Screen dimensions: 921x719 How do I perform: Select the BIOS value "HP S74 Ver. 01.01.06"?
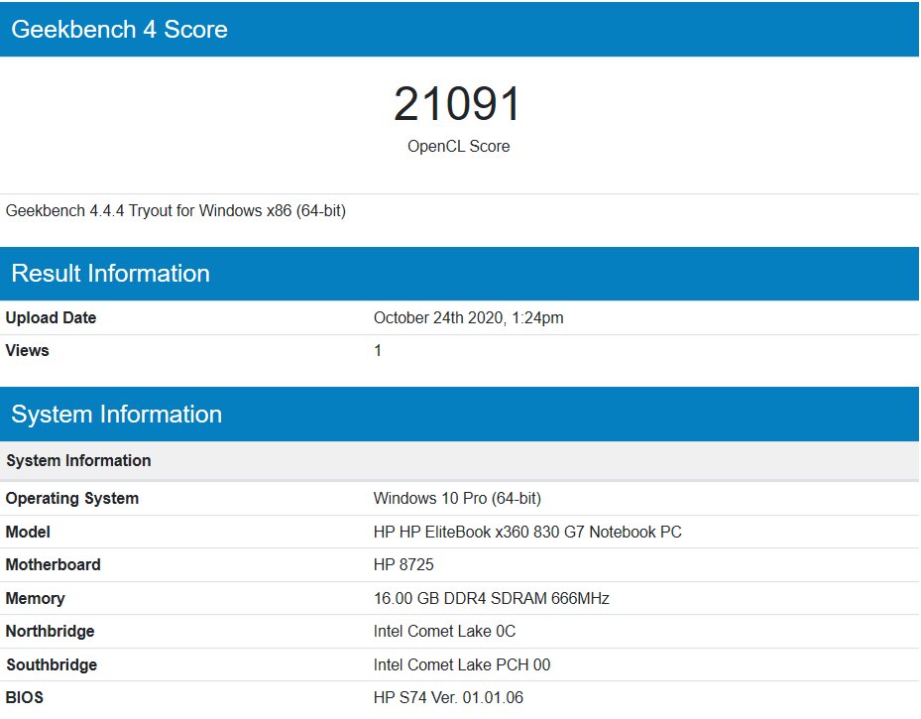click(448, 698)
